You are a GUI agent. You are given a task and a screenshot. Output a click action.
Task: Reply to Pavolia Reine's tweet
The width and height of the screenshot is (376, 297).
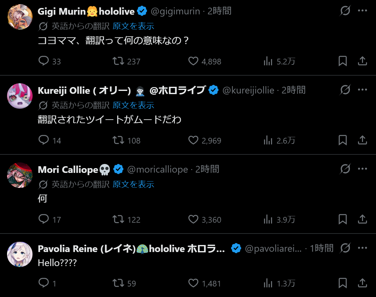[x=44, y=283]
